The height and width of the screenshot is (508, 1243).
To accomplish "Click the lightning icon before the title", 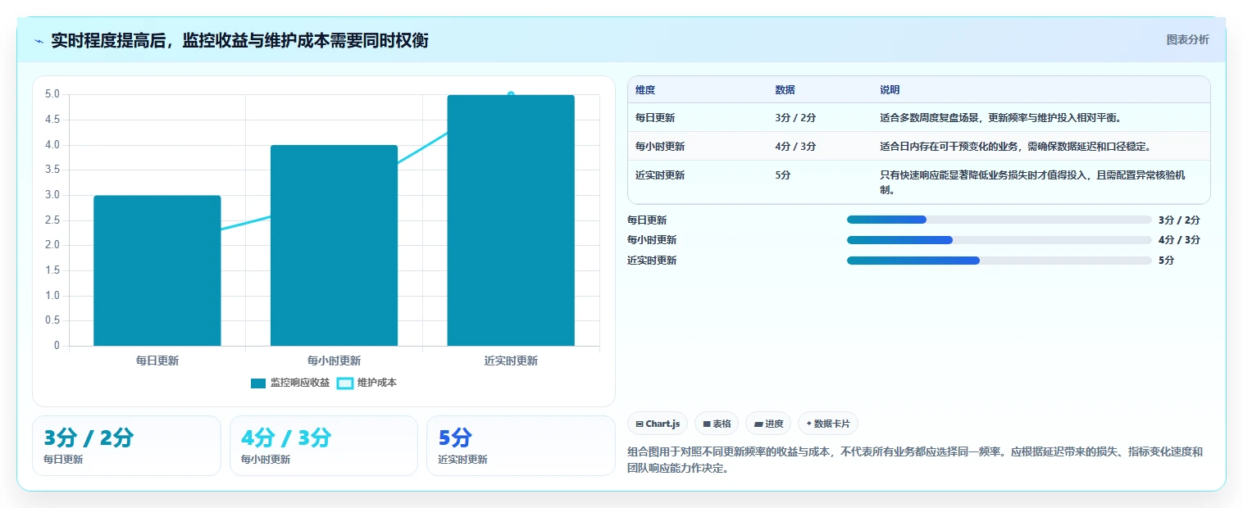I will coord(39,41).
